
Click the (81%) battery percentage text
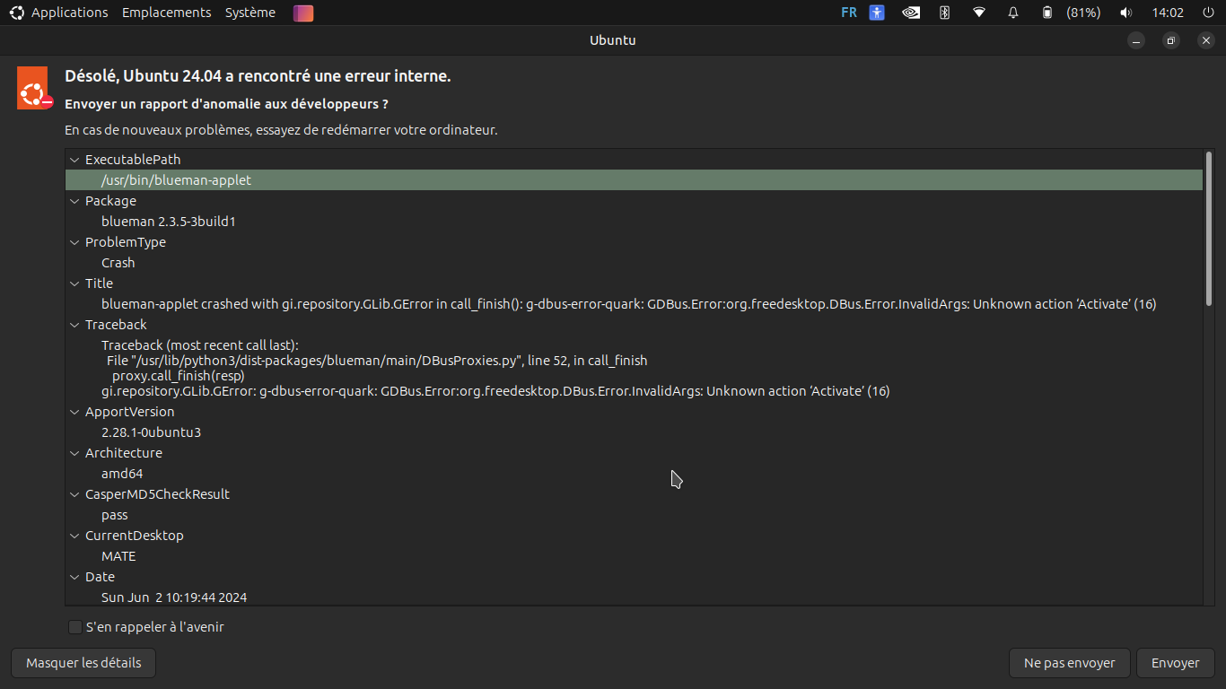(1083, 13)
